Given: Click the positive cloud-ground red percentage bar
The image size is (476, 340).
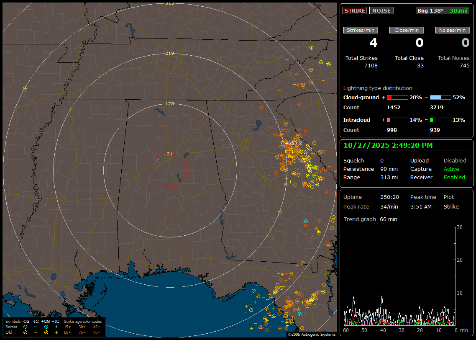Looking at the screenshot, I should (x=397, y=97).
